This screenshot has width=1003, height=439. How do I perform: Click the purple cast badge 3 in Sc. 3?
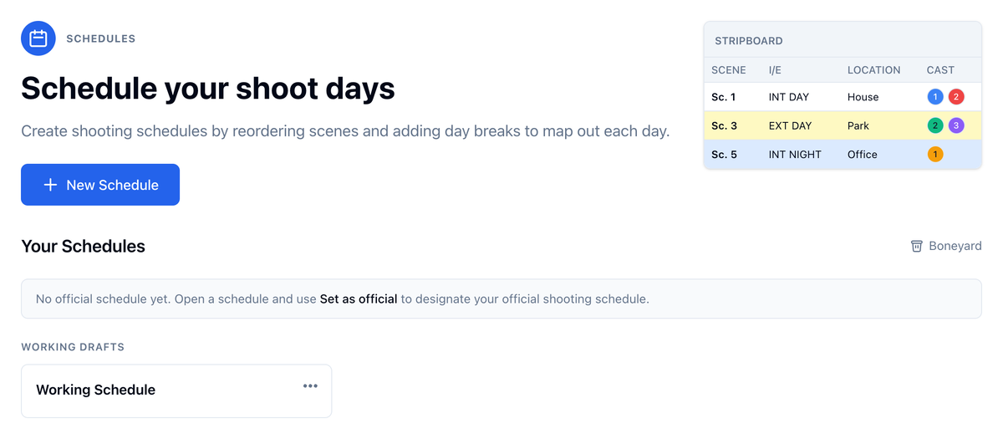click(x=956, y=125)
